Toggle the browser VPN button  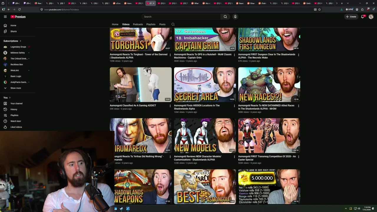pos(349,9)
